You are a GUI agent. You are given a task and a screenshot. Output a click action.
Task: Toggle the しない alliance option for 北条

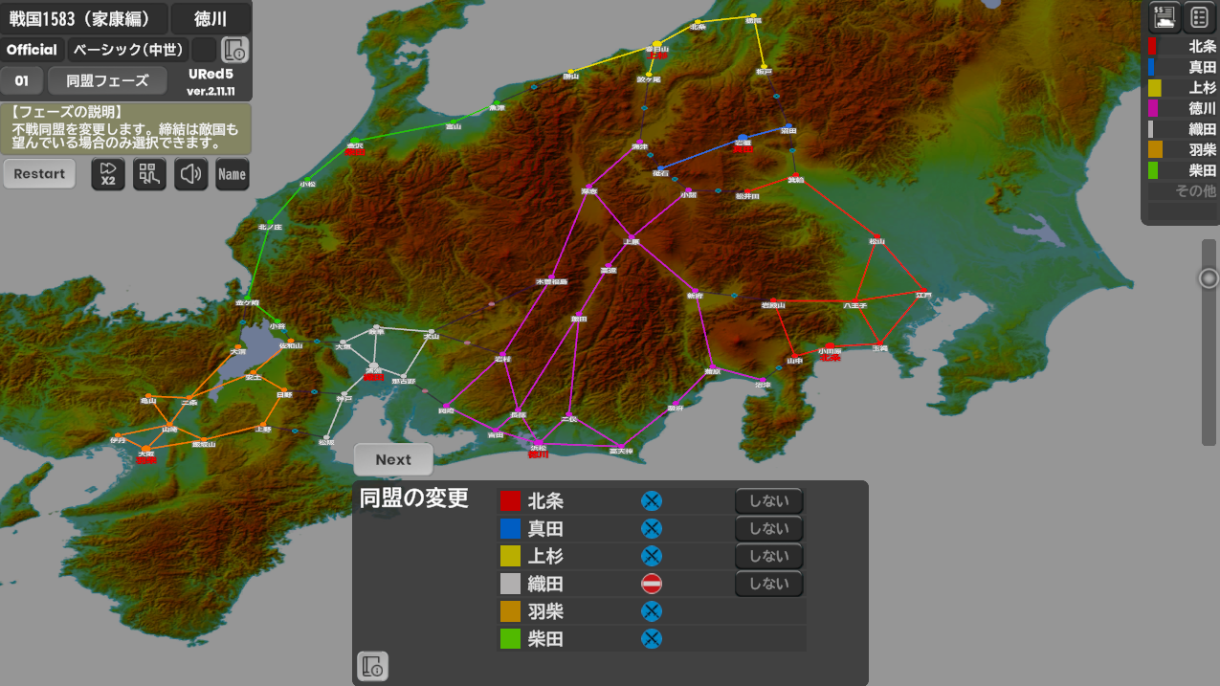pyautogui.click(x=768, y=500)
